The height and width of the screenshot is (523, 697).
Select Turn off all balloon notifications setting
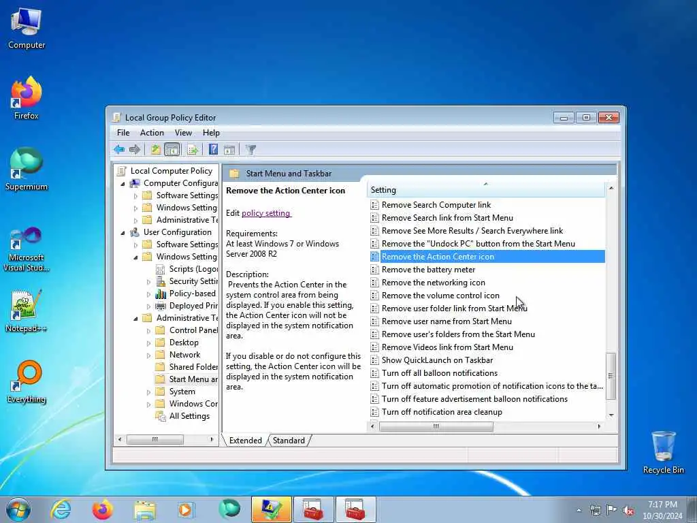click(440, 373)
